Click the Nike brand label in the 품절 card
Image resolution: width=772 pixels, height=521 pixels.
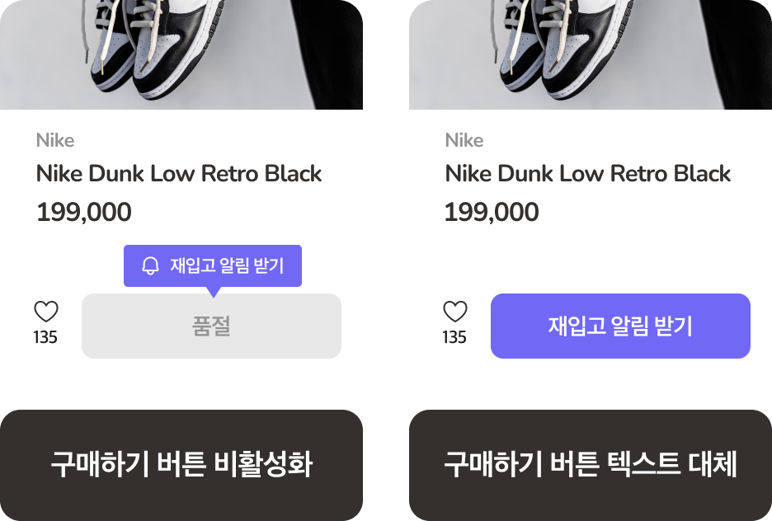55,140
